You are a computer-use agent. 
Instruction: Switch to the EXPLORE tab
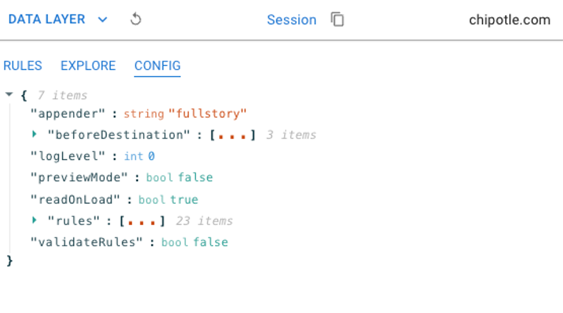[x=88, y=66]
